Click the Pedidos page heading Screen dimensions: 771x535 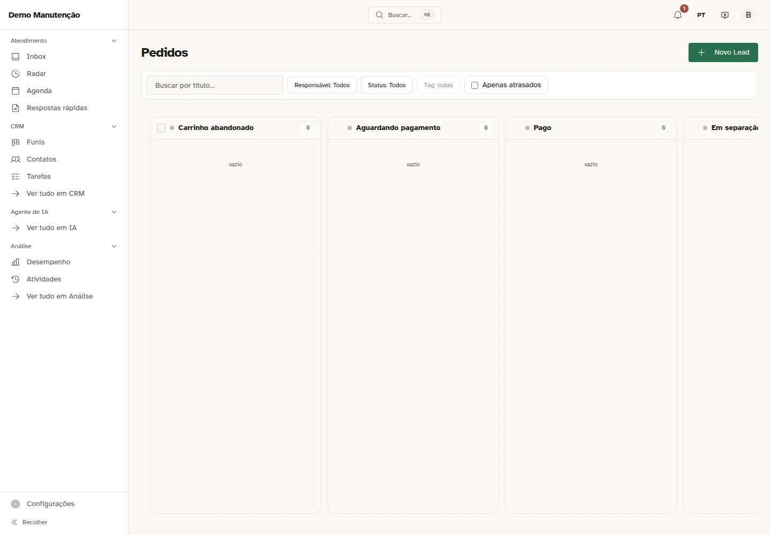pos(165,52)
